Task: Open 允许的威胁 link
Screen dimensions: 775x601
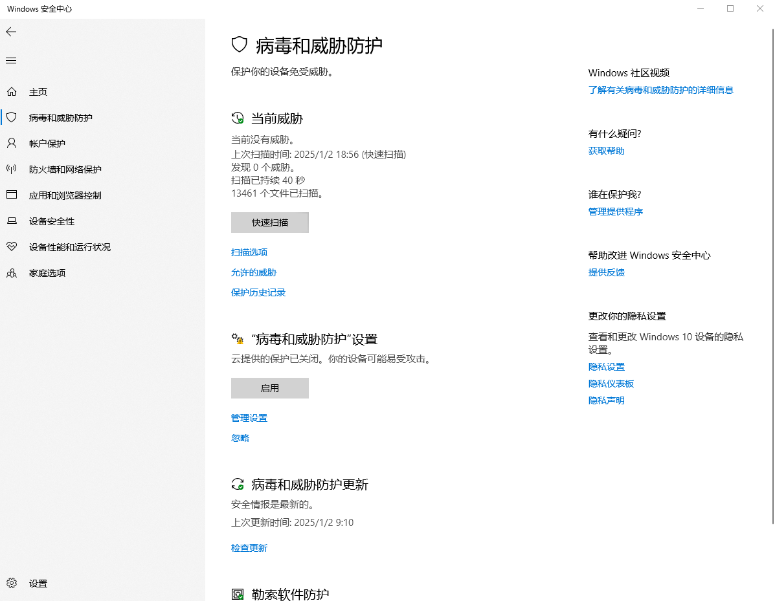Action: click(254, 272)
